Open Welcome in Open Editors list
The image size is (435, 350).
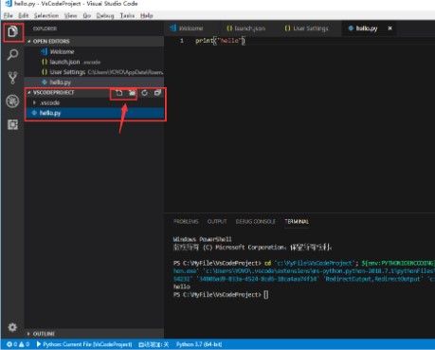(x=94, y=51)
